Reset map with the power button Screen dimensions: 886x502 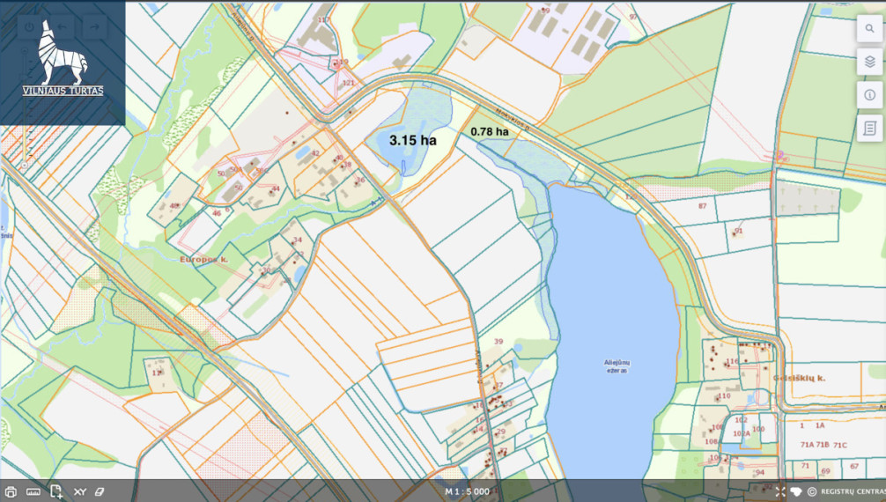[x=29, y=26]
